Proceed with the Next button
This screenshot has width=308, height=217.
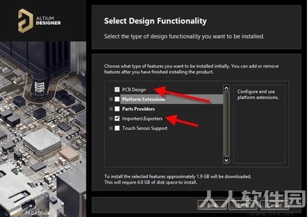click(x=243, y=205)
